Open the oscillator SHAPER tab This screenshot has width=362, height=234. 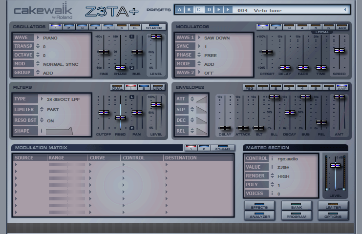tap(154, 27)
